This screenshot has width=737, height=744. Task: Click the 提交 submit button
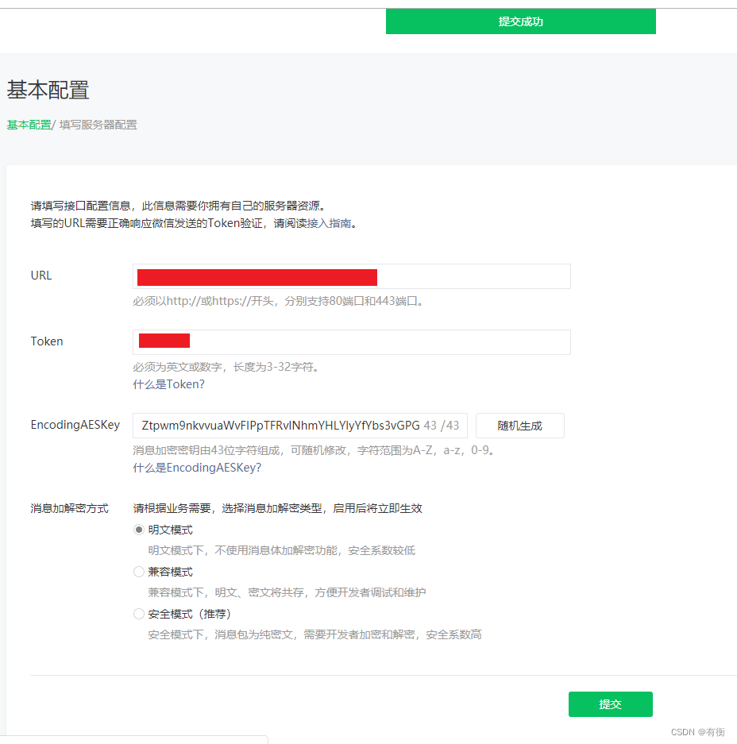(610, 704)
